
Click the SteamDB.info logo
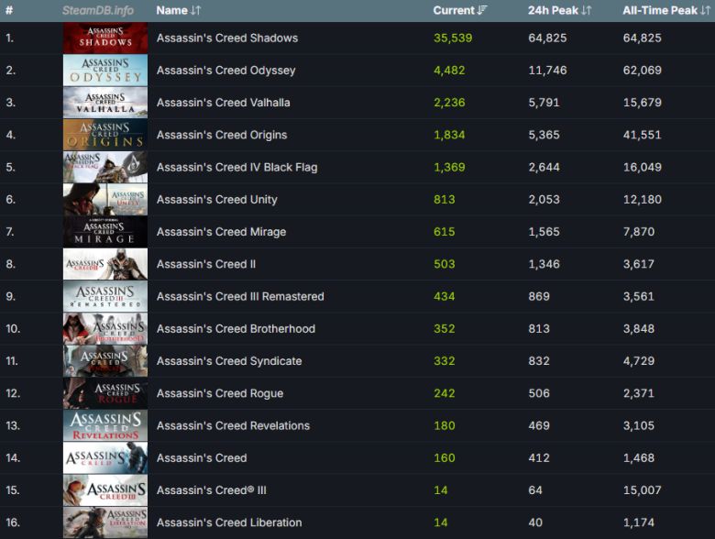(98, 10)
